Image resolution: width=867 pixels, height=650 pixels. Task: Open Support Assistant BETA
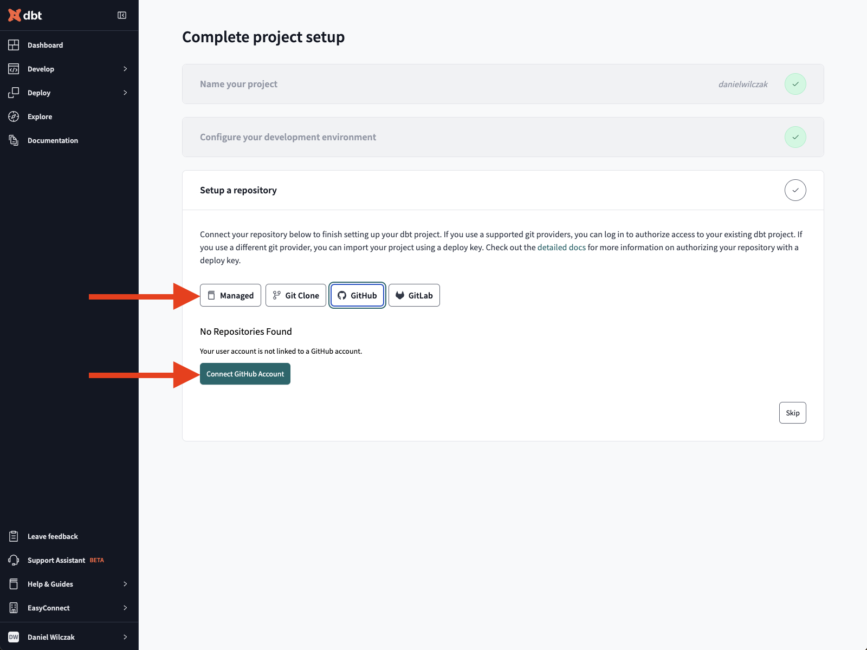point(69,560)
